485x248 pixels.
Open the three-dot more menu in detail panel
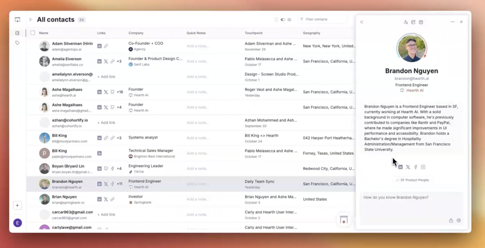pyautogui.click(x=453, y=22)
